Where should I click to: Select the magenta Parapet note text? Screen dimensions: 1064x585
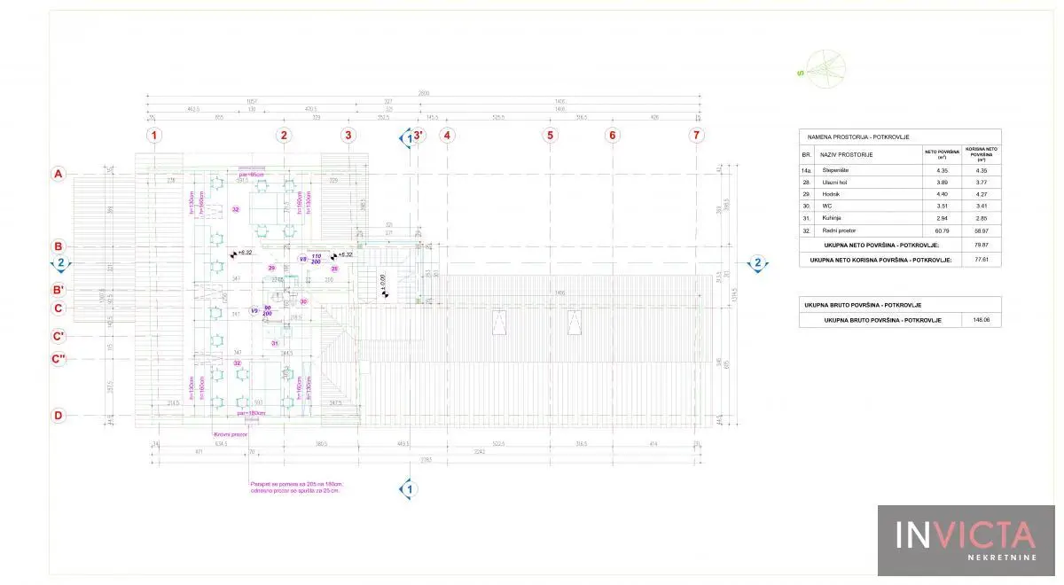(294, 487)
